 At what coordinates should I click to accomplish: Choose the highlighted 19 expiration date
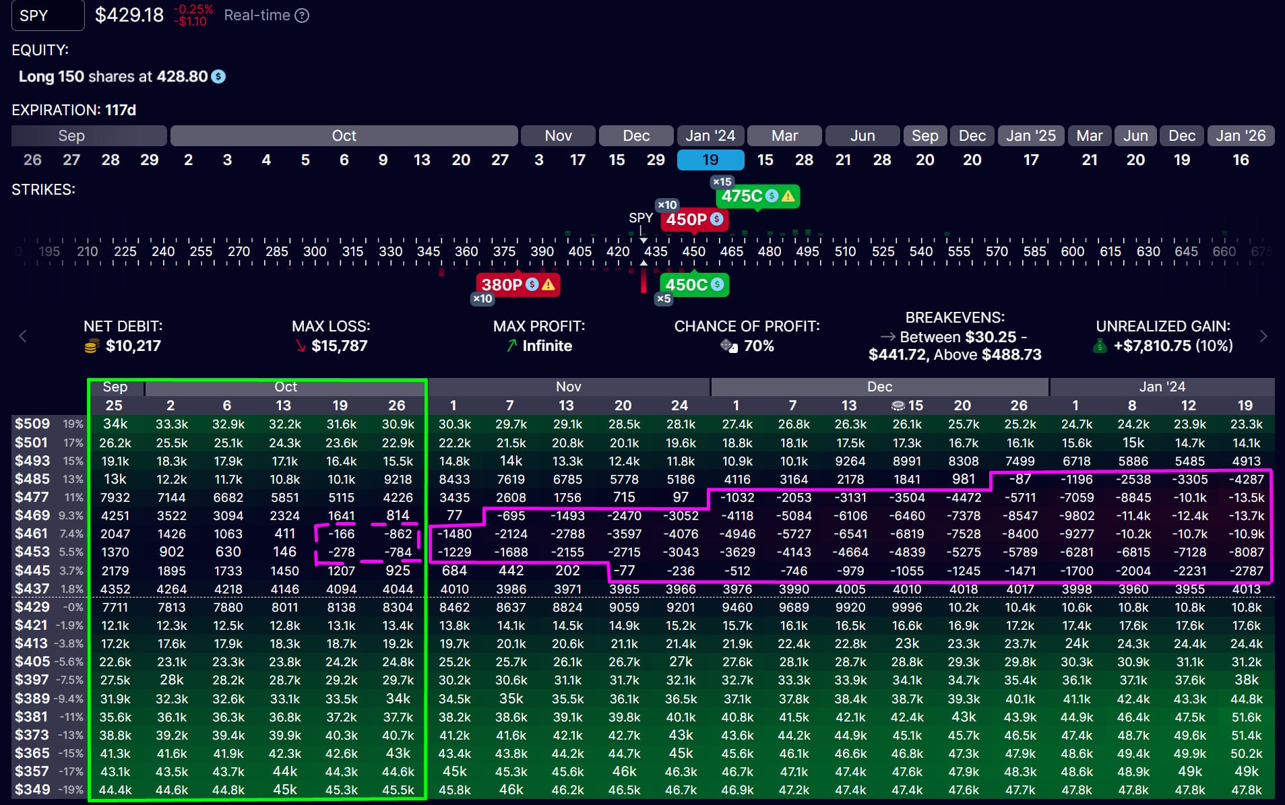point(710,160)
